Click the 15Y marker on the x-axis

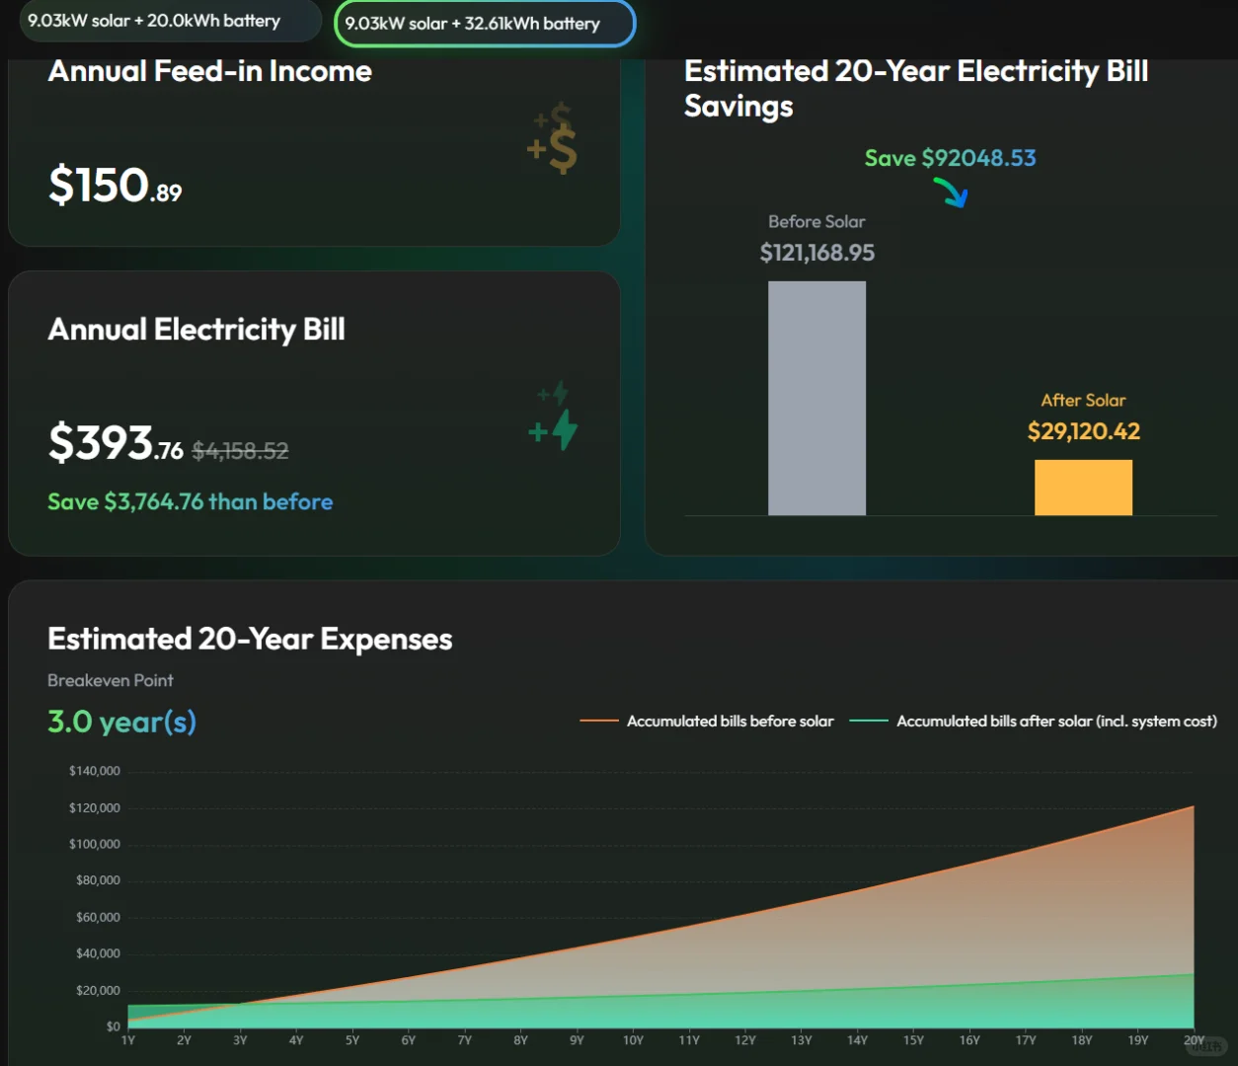pos(913,1040)
